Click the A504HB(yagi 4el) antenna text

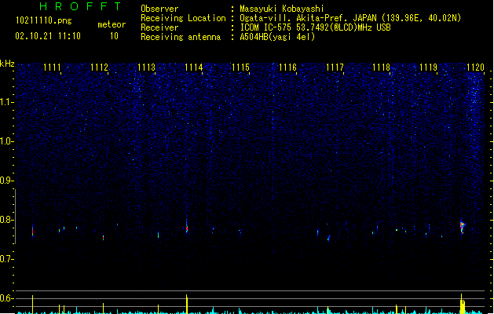277,37
